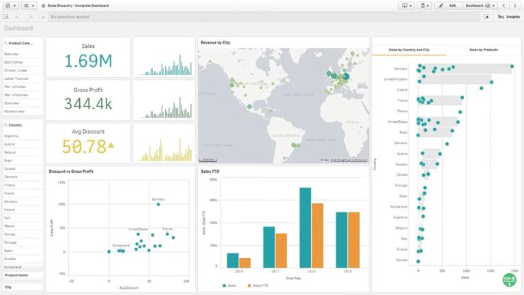Switch to Sales by Country and City tab
The height and width of the screenshot is (295, 524).
pyautogui.click(x=409, y=50)
